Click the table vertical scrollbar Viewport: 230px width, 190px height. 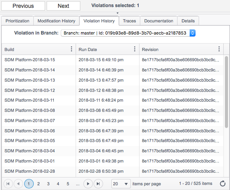click(226, 92)
